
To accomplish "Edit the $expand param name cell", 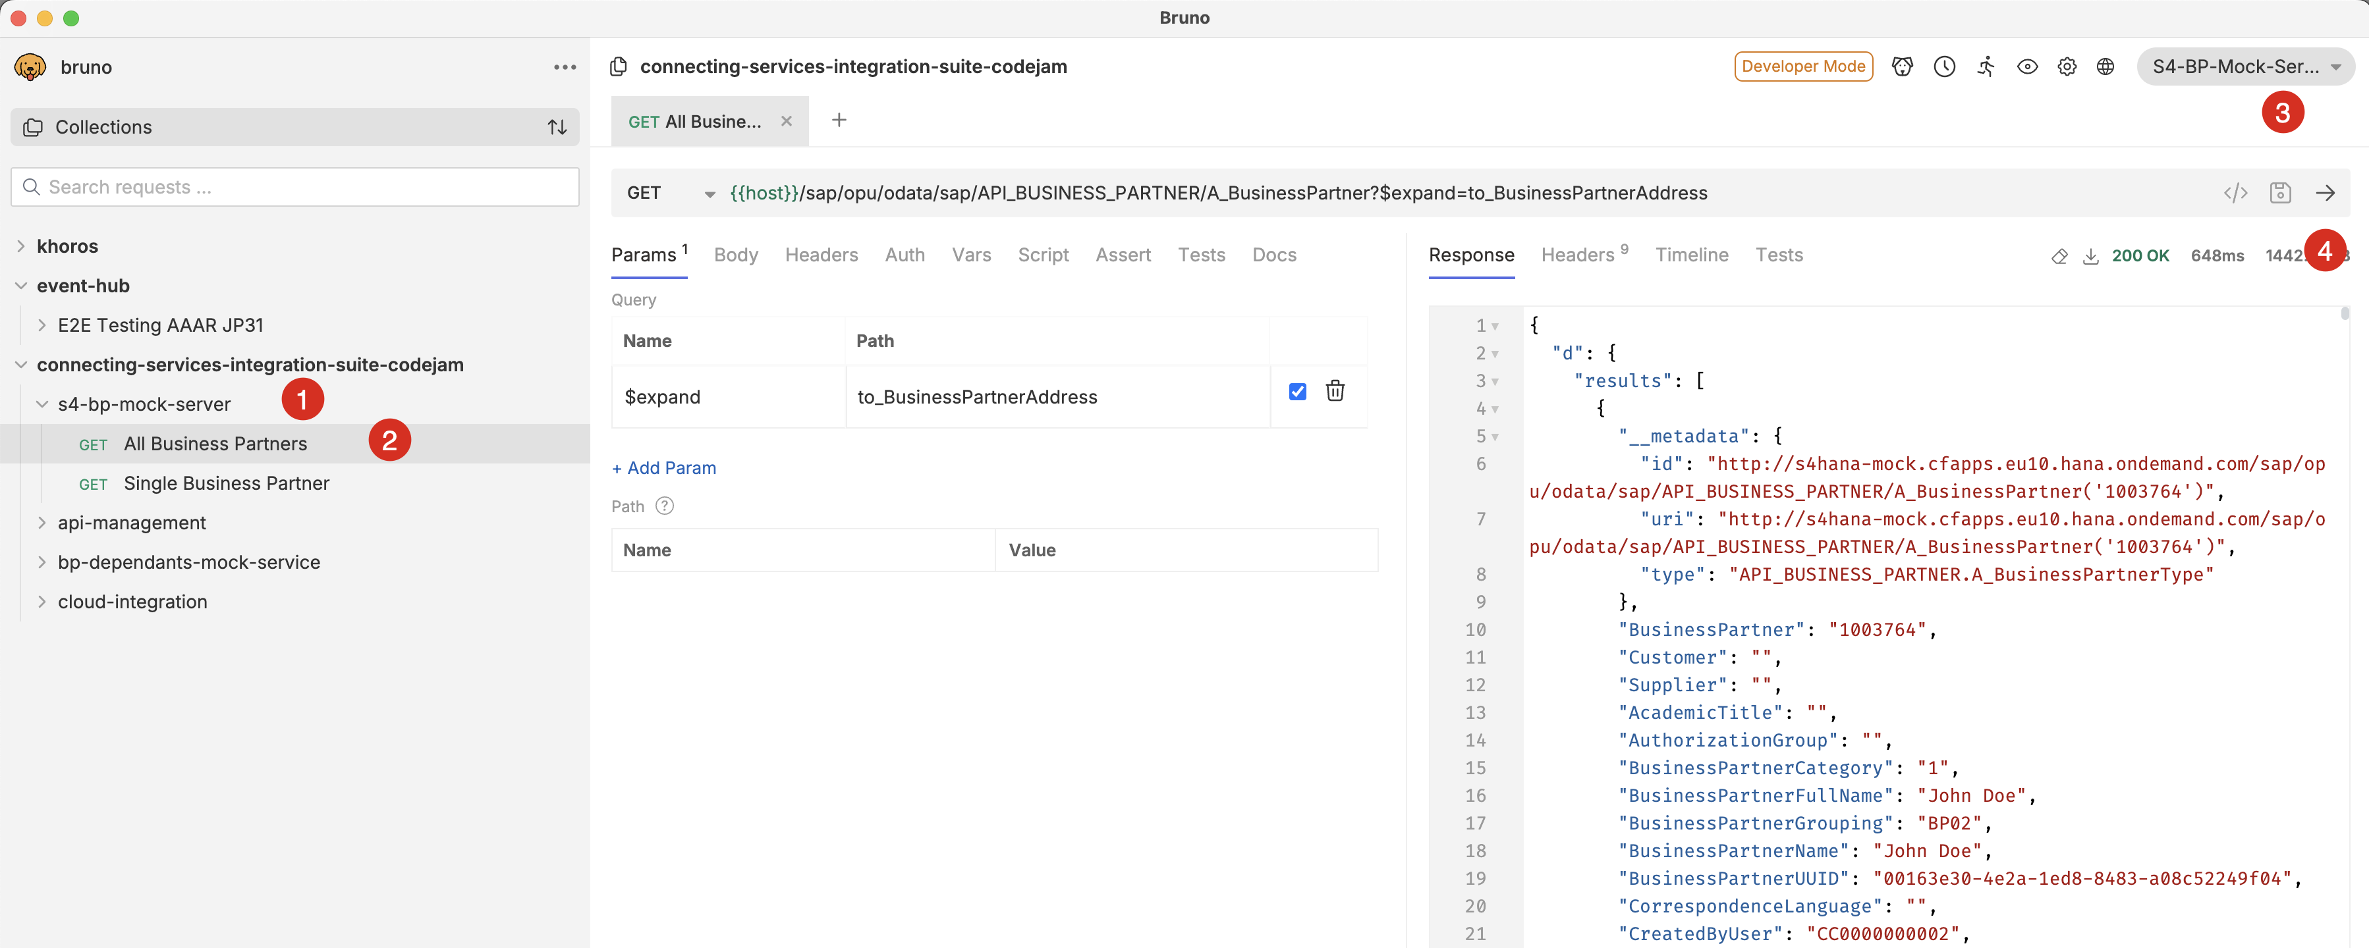I will [729, 397].
